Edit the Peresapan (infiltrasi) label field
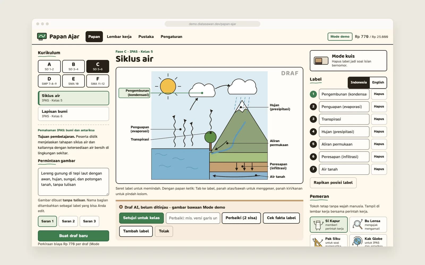425x265 pixels. click(344, 157)
